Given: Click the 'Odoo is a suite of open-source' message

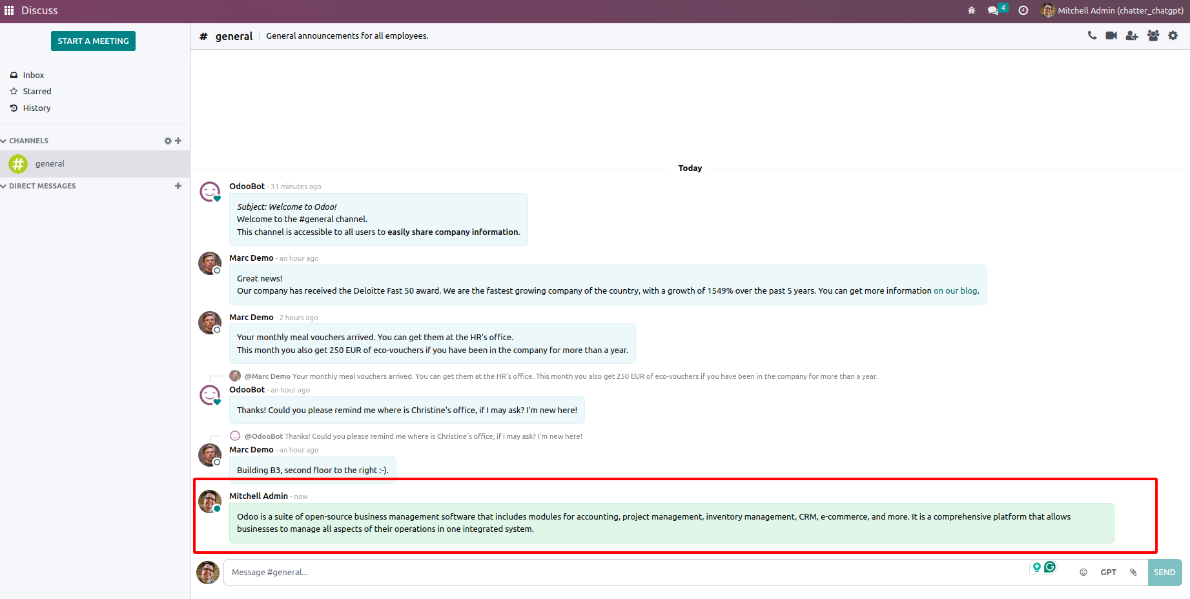Looking at the screenshot, I should pyautogui.click(x=672, y=523).
